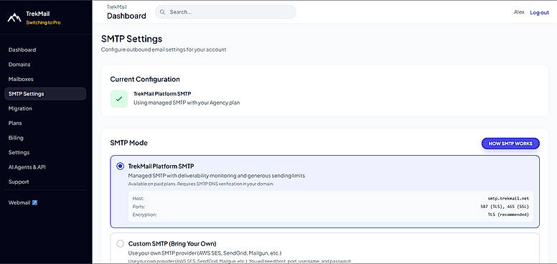The height and width of the screenshot is (264, 557).
Task: Click the 'Using managed SMTP with your Agency plan' text
Action: [x=187, y=103]
